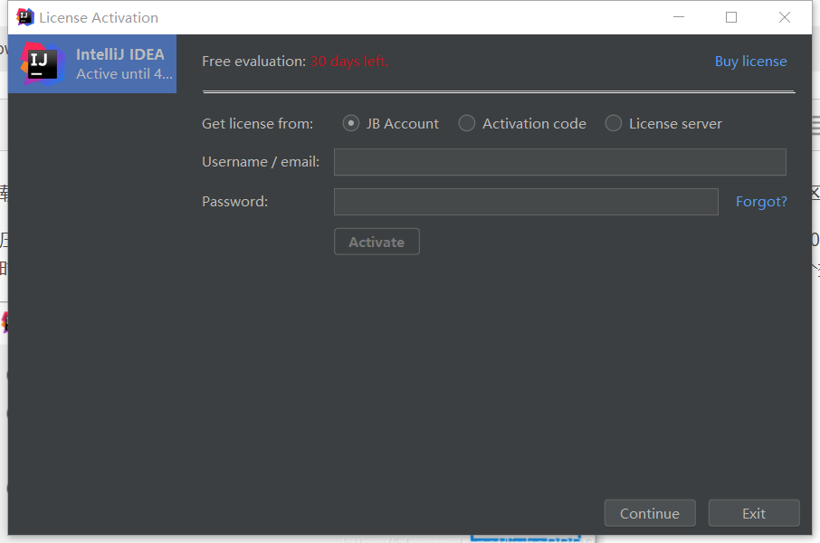820x543 pixels.
Task: Click the Continue button
Action: click(x=650, y=513)
